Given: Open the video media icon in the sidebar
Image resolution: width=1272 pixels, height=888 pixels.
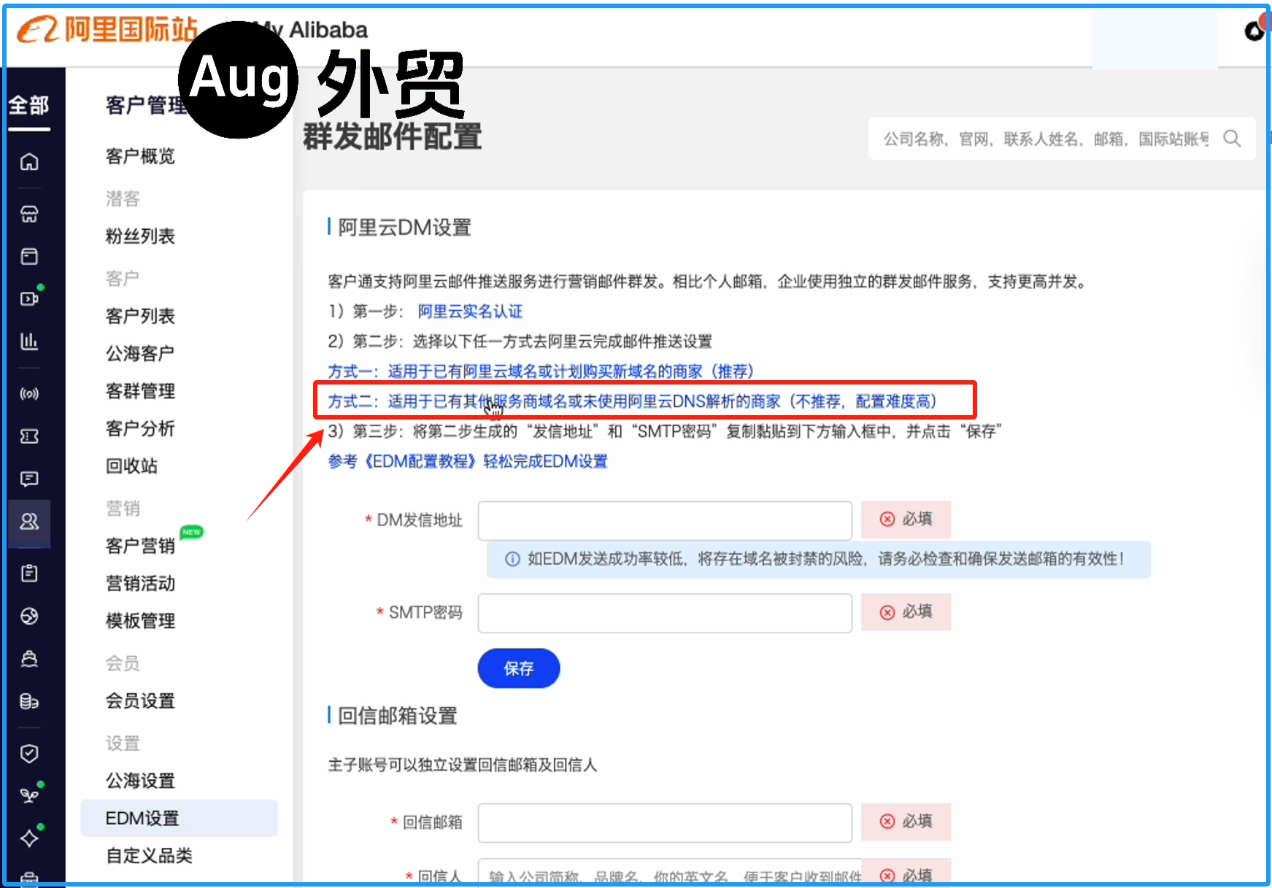Looking at the screenshot, I should coord(29,298).
